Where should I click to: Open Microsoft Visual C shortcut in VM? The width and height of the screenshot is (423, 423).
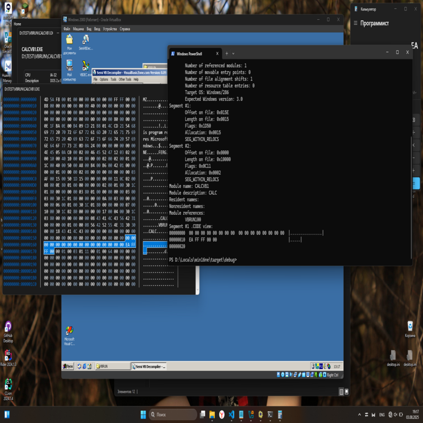pos(69,335)
